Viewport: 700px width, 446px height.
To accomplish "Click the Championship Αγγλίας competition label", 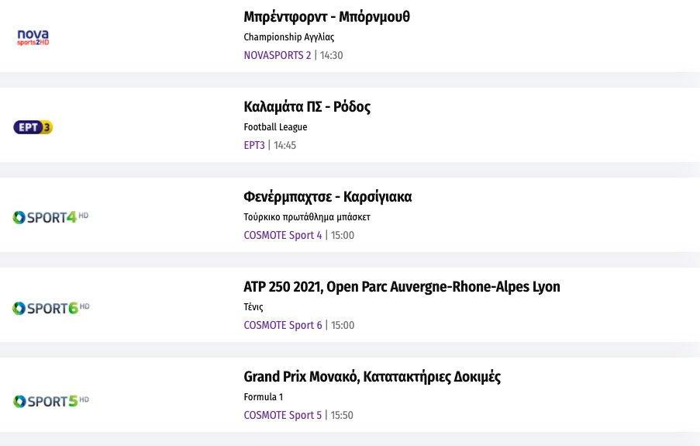I will tap(288, 37).
